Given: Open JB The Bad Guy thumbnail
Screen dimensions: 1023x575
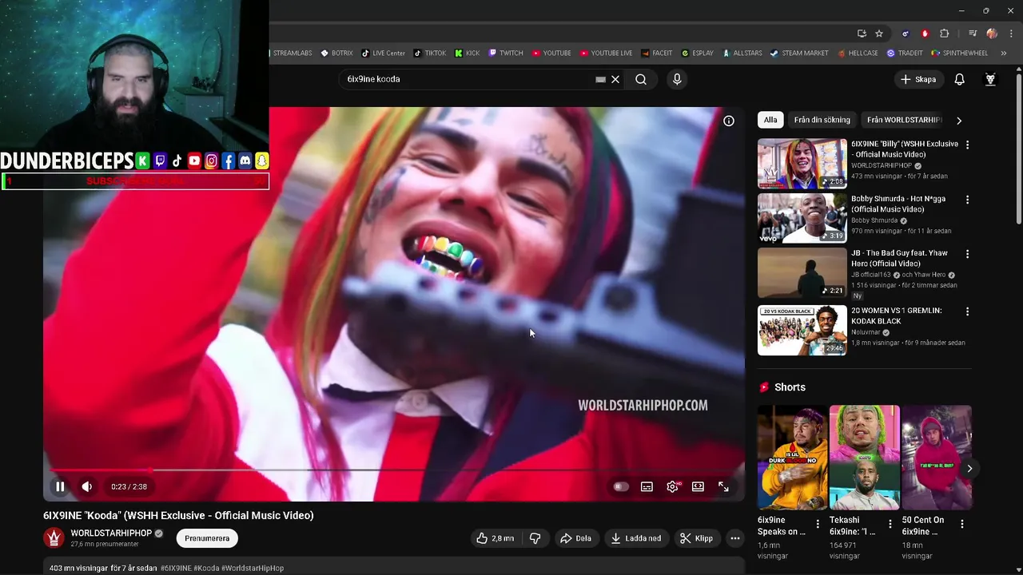Looking at the screenshot, I should point(802,272).
